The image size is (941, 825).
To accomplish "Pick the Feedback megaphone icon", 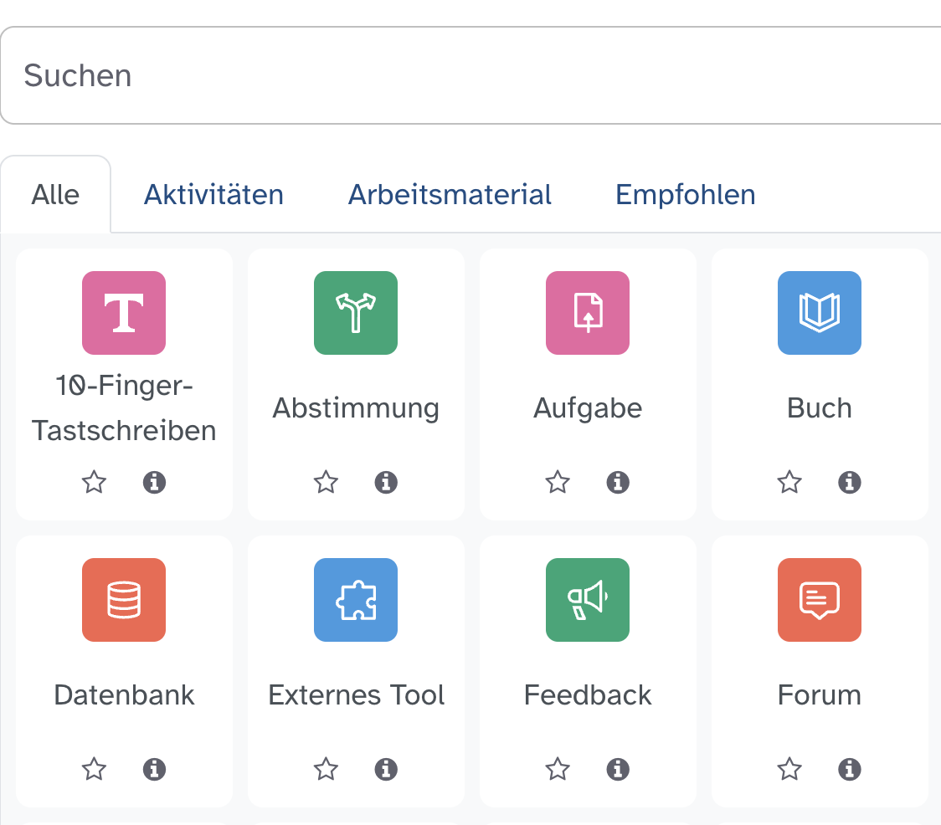I will (x=588, y=600).
